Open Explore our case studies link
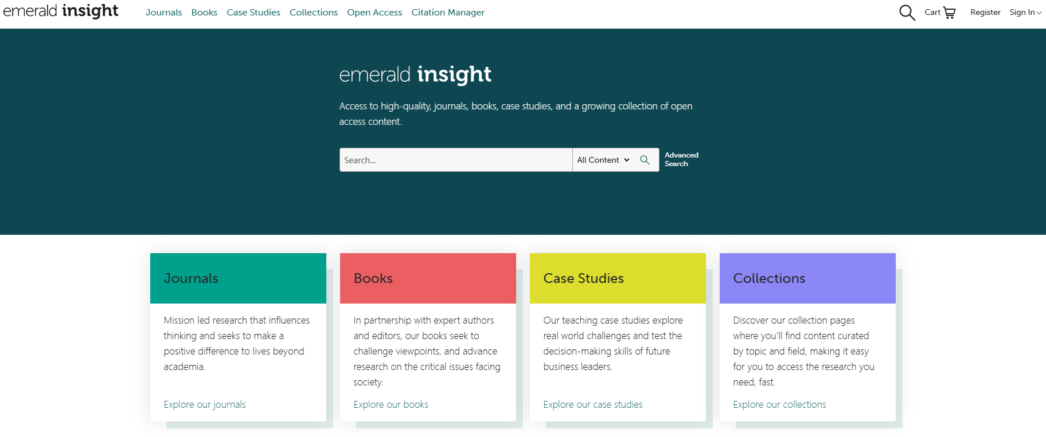 tap(593, 404)
